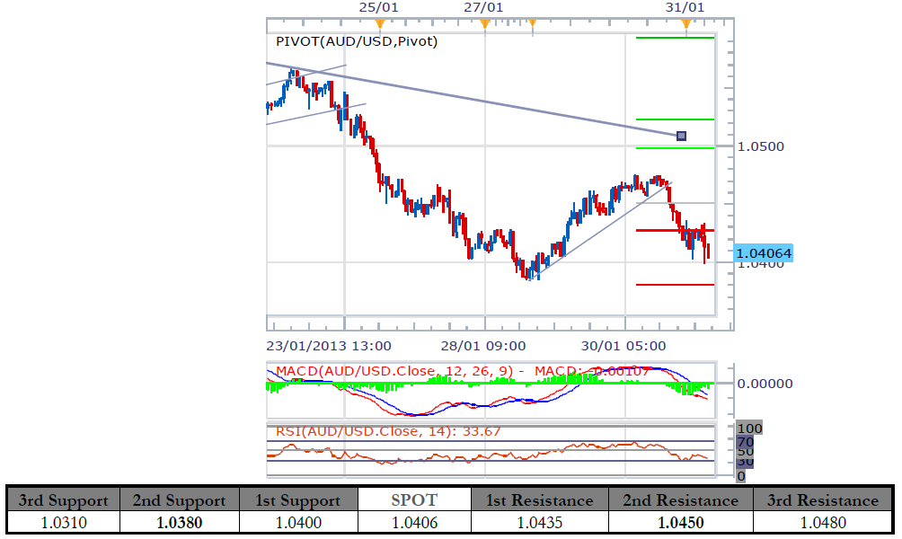The image size is (902, 539).
Task: Click the lowest red pivot support line
Action: [x=675, y=284]
